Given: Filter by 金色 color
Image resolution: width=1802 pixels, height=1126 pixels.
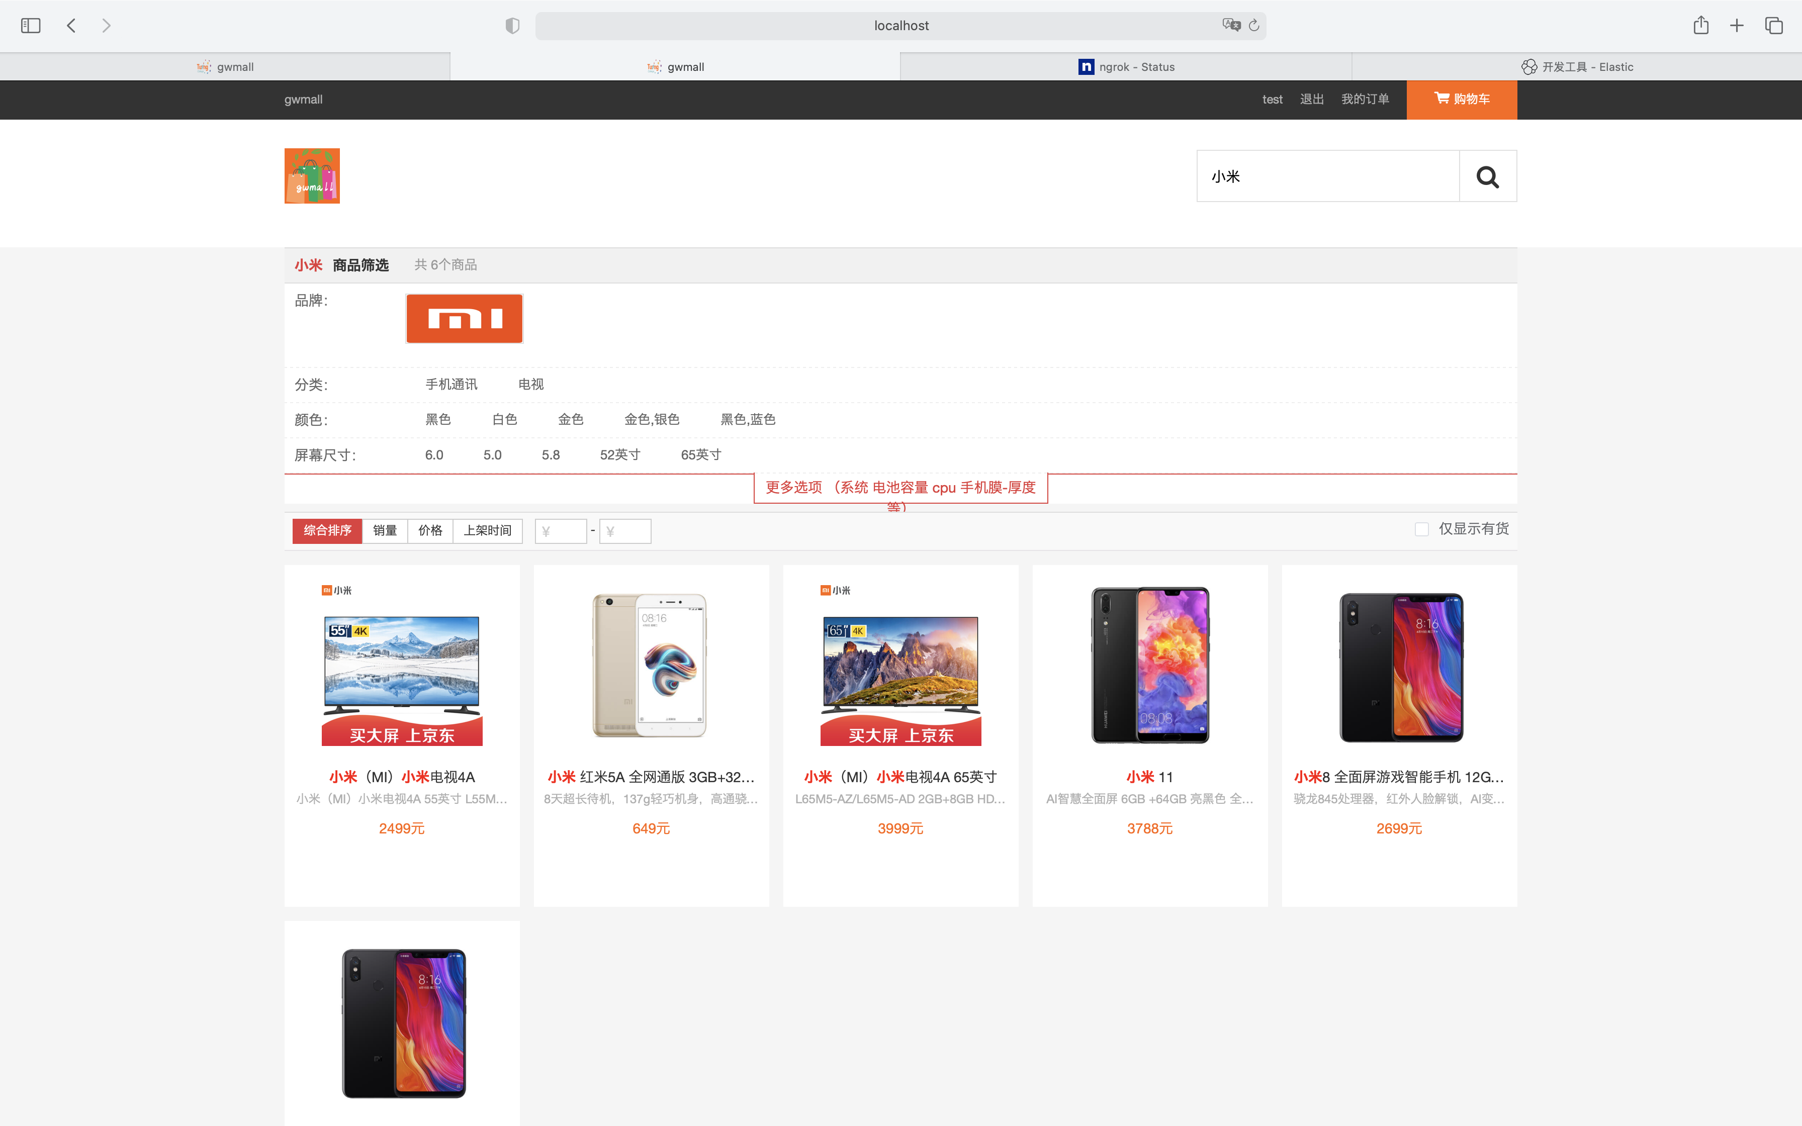Looking at the screenshot, I should (570, 419).
